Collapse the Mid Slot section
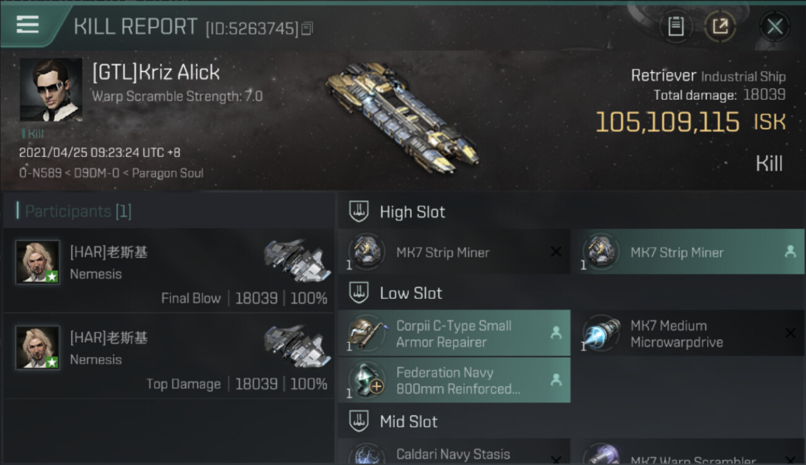The height and width of the screenshot is (465, 806). click(359, 422)
